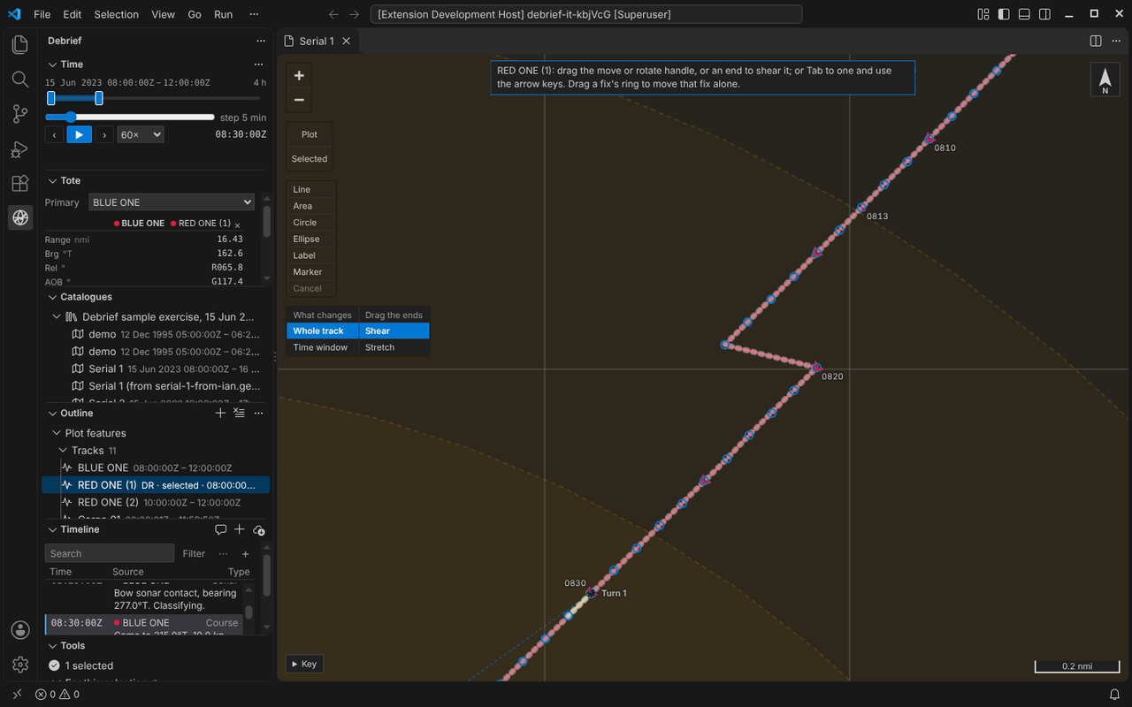Open the Accounts icon menu
This screenshot has height=707, width=1132.
[x=20, y=630]
